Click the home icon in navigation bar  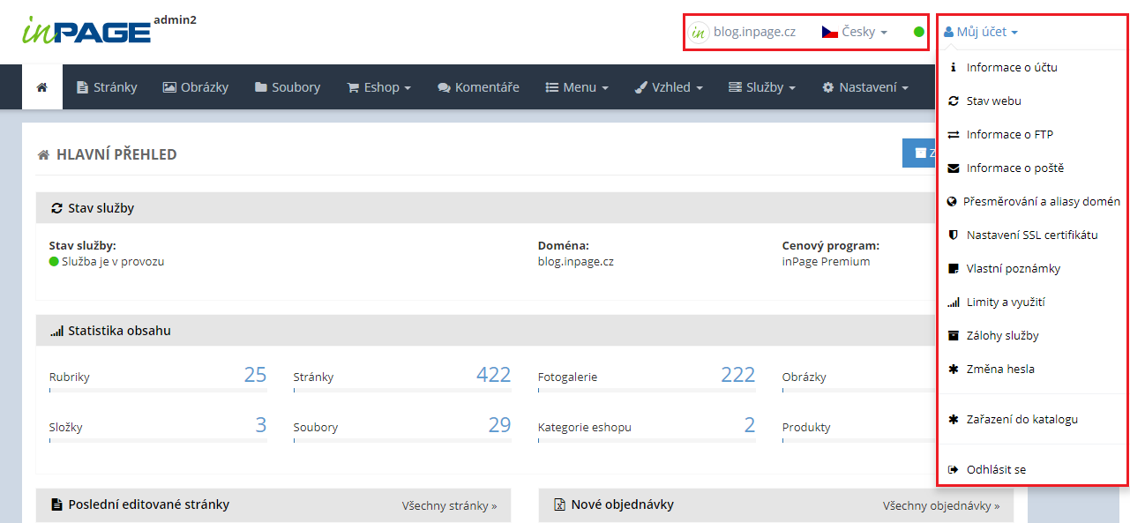tap(41, 87)
